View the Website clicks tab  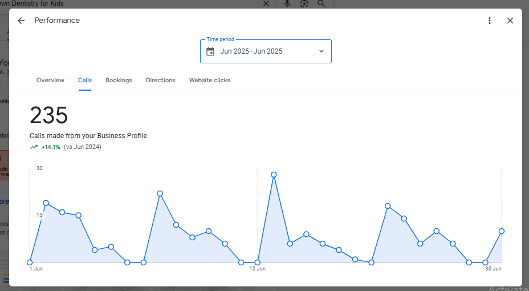click(209, 80)
